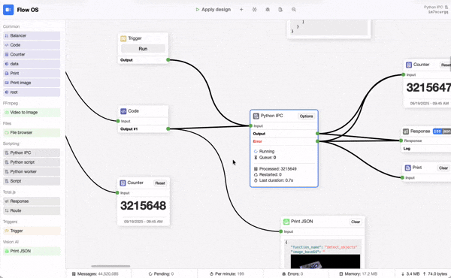Image resolution: width=451 pixels, height=278 pixels.
Task: Select the Print image component in sidebar
Action: 32,83
